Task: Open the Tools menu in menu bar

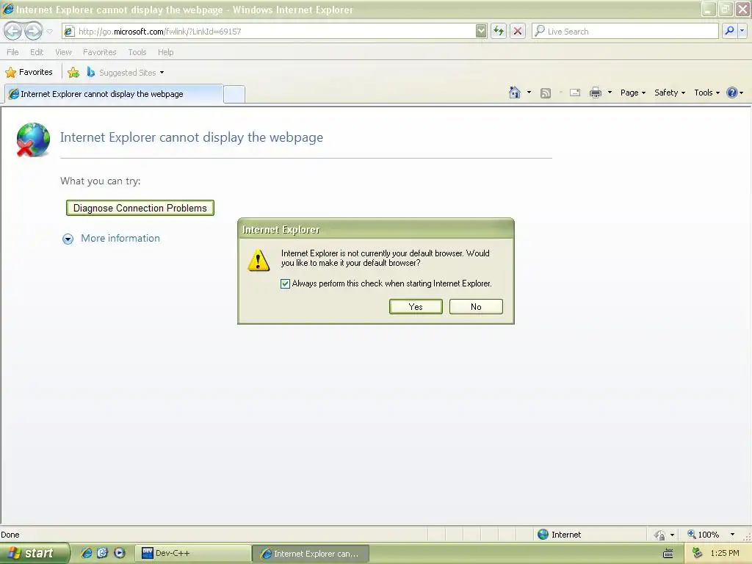Action: (x=137, y=52)
